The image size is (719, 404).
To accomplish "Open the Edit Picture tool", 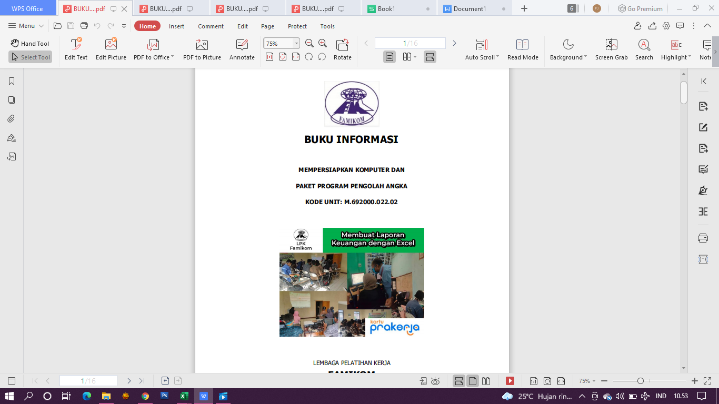I will pyautogui.click(x=111, y=49).
